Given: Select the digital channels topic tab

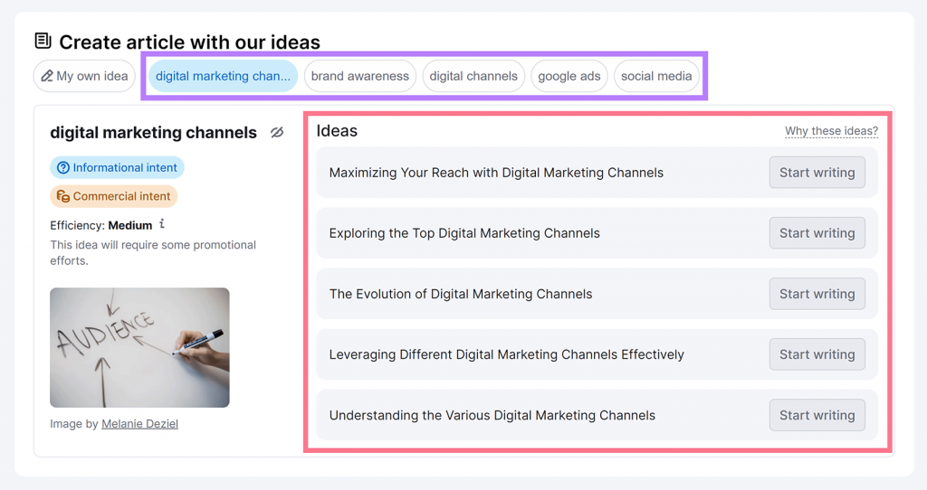Looking at the screenshot, I should (x=473, y=76).
